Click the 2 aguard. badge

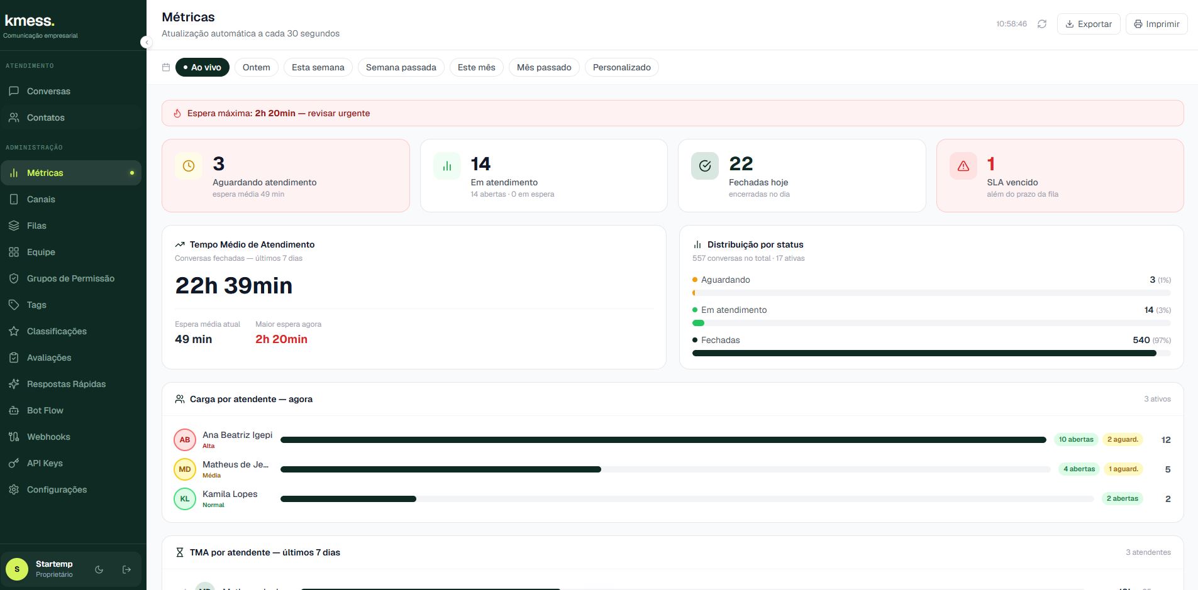point(1123,439)
